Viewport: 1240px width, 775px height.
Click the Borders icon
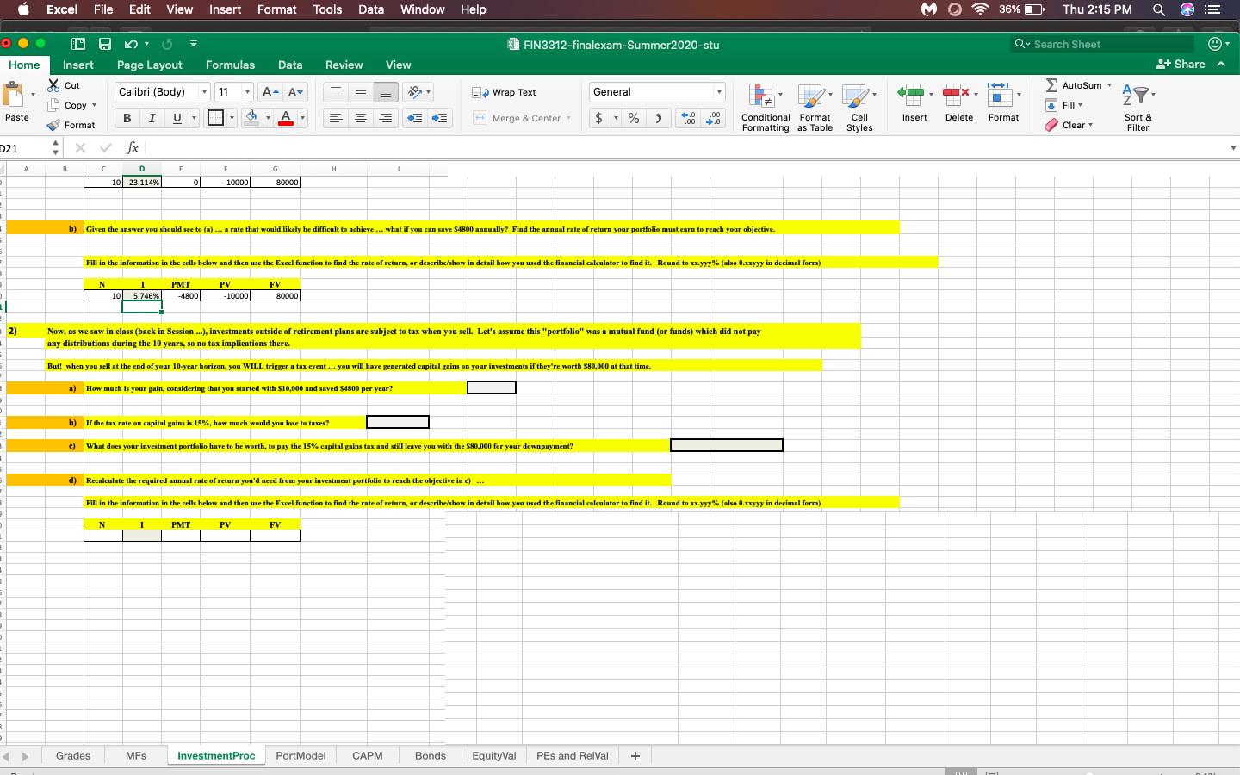(215, 118)
